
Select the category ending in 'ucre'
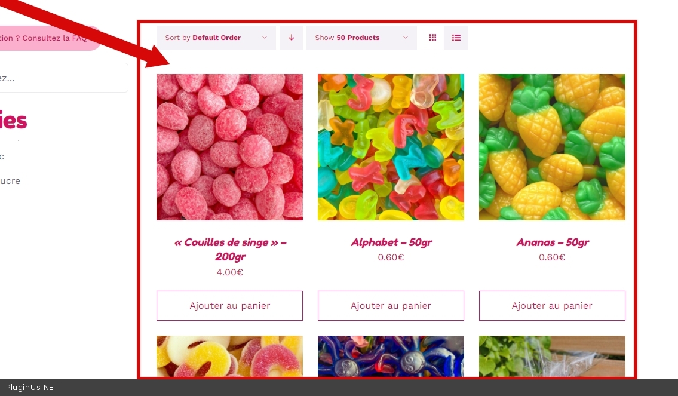tap(10, 181)
